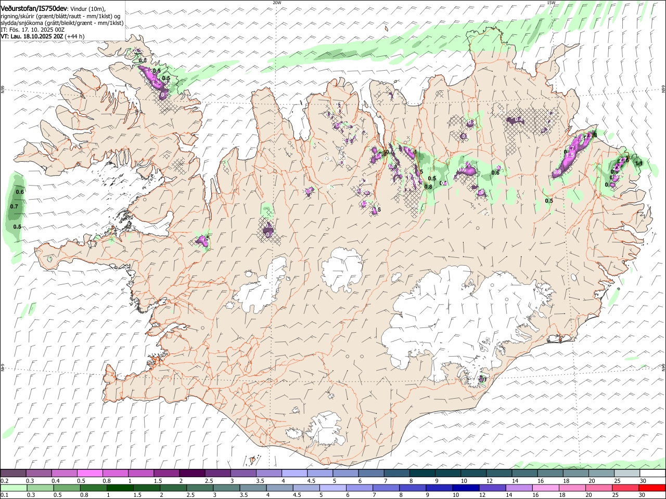Viewport: 666px width, 499px height.
Task: Click the small round white Hofsjökull glacier area
Action: pos(342,269)
